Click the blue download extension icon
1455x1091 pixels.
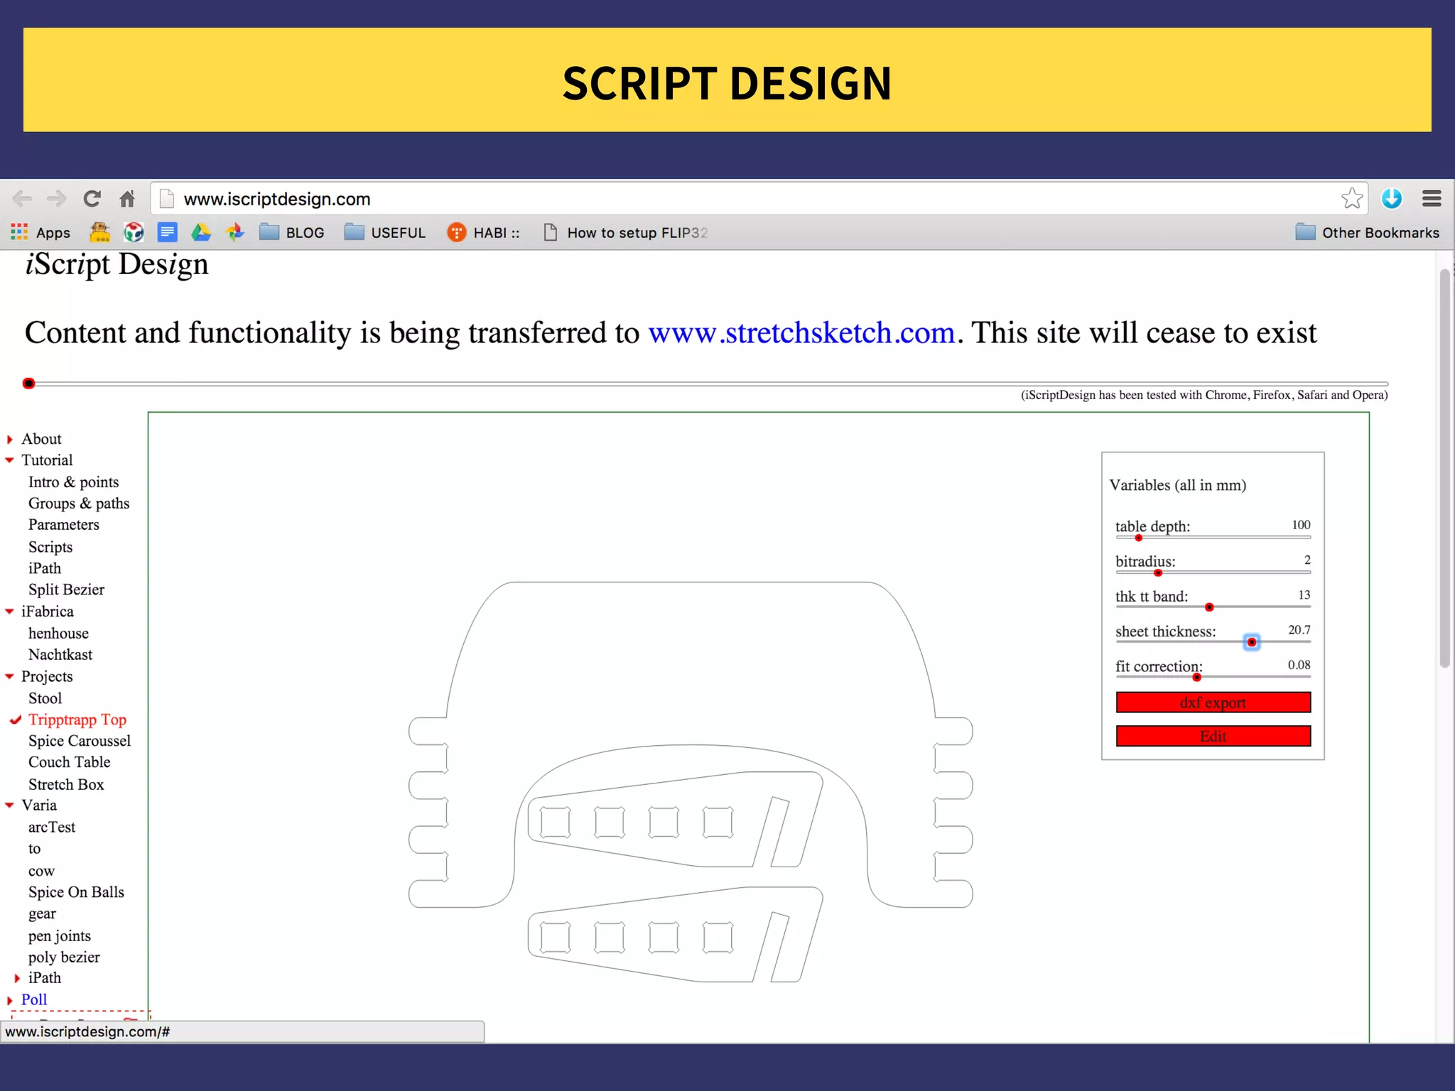[1391, 199]
